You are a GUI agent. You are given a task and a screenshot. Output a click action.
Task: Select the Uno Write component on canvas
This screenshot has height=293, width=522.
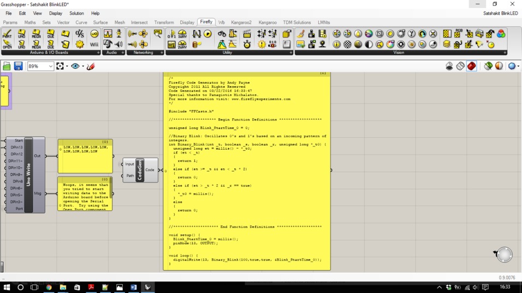(x=28, y=175)
